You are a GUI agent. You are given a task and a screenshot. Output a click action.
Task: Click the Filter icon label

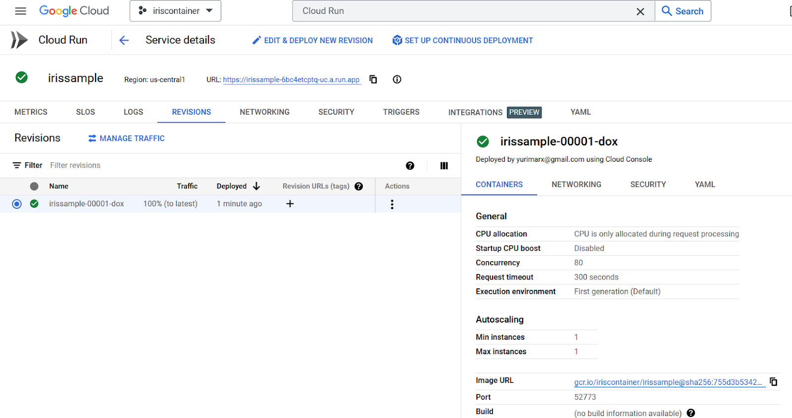point(28,165)
